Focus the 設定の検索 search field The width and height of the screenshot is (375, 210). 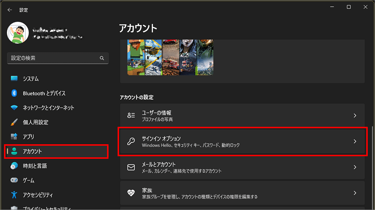[x=58, y=58]
